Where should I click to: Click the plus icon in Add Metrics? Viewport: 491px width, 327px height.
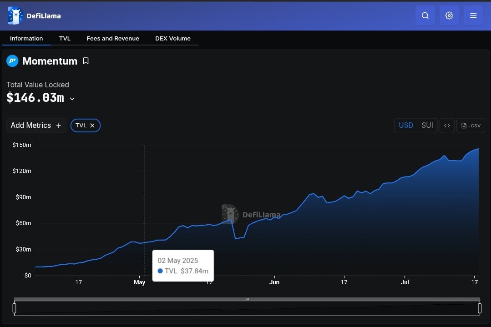click(x=59, y=126)
